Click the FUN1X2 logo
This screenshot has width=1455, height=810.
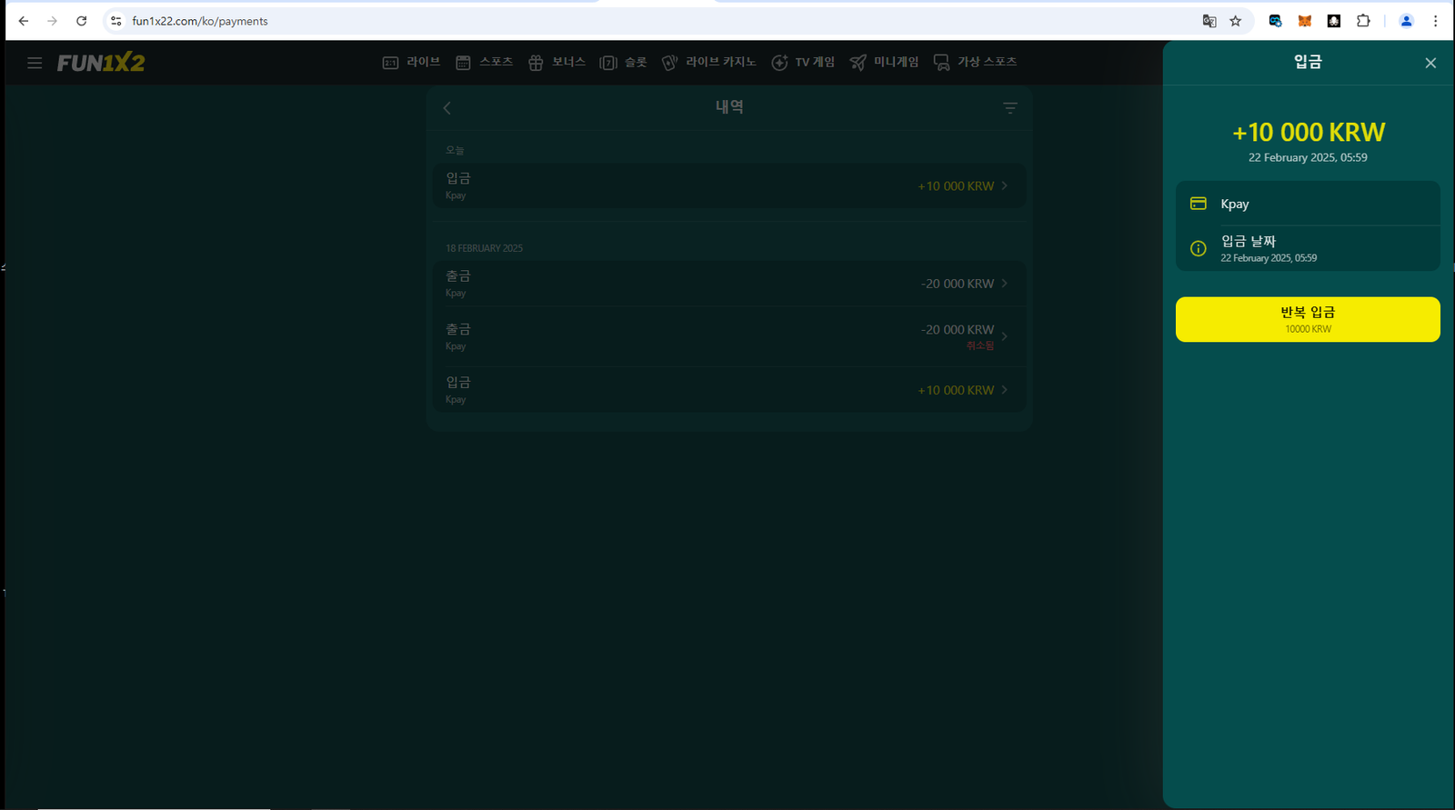point(101,63)
